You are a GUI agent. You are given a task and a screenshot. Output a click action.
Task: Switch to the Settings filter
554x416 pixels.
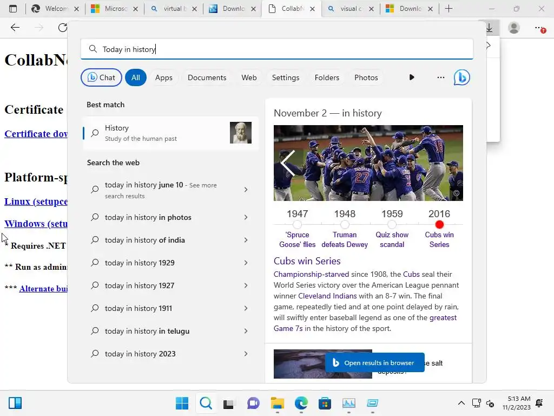pyautogui.click(x=286, y=77)
